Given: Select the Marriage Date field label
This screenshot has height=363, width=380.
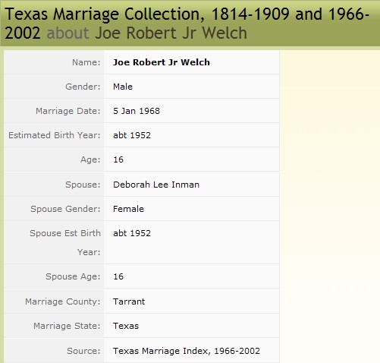Looking at the screenshot, I should [68, 111].
